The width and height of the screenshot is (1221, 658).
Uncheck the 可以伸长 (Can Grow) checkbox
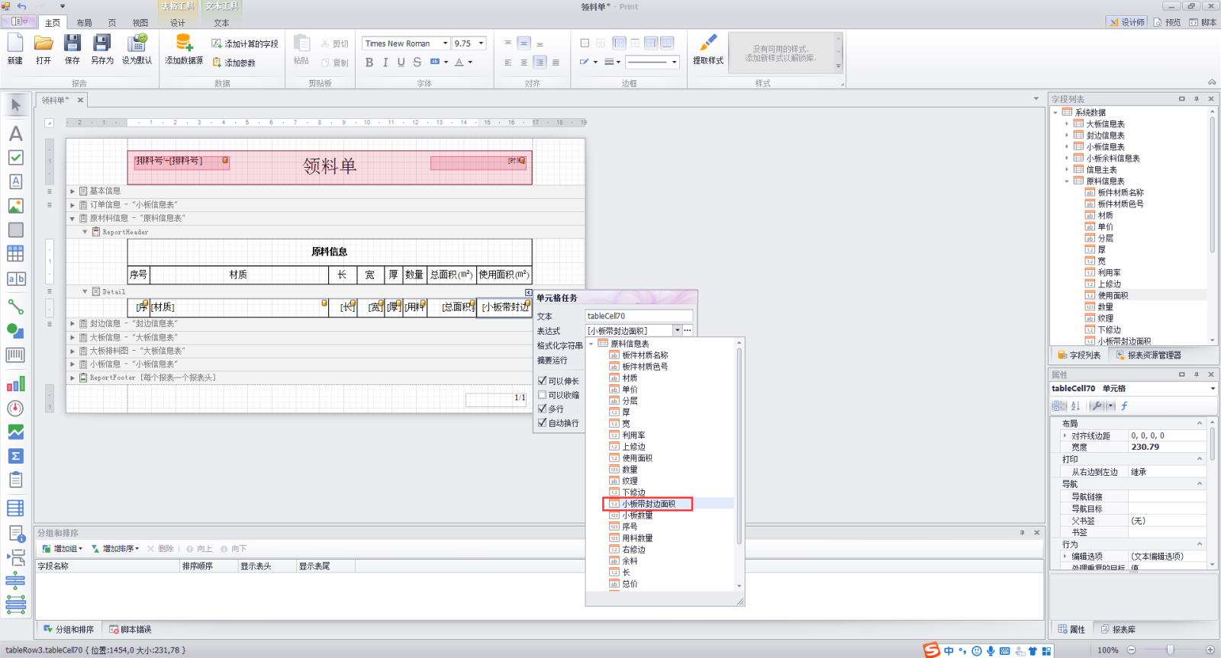pyautogui.click(x=543, y=380)
